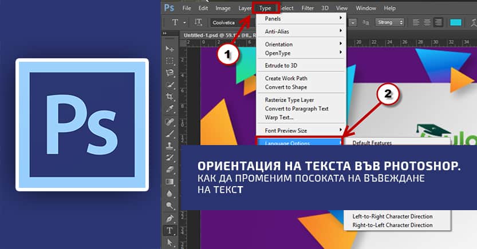Select the Clone Stamp tool
477x249 pixels.
click(x=169, y=146)
